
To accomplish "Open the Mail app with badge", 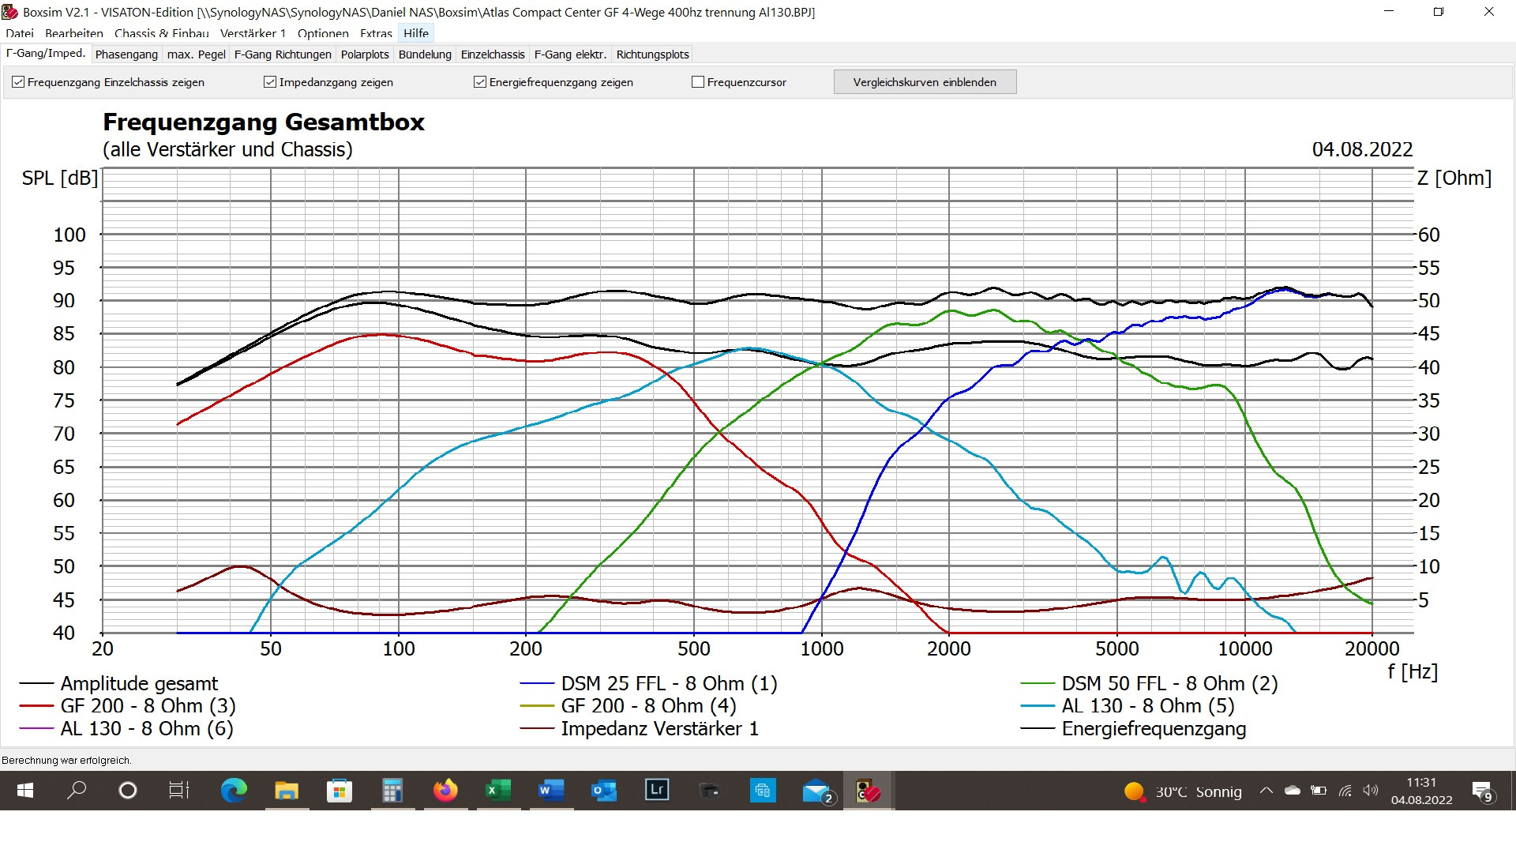I will [816, 791].
